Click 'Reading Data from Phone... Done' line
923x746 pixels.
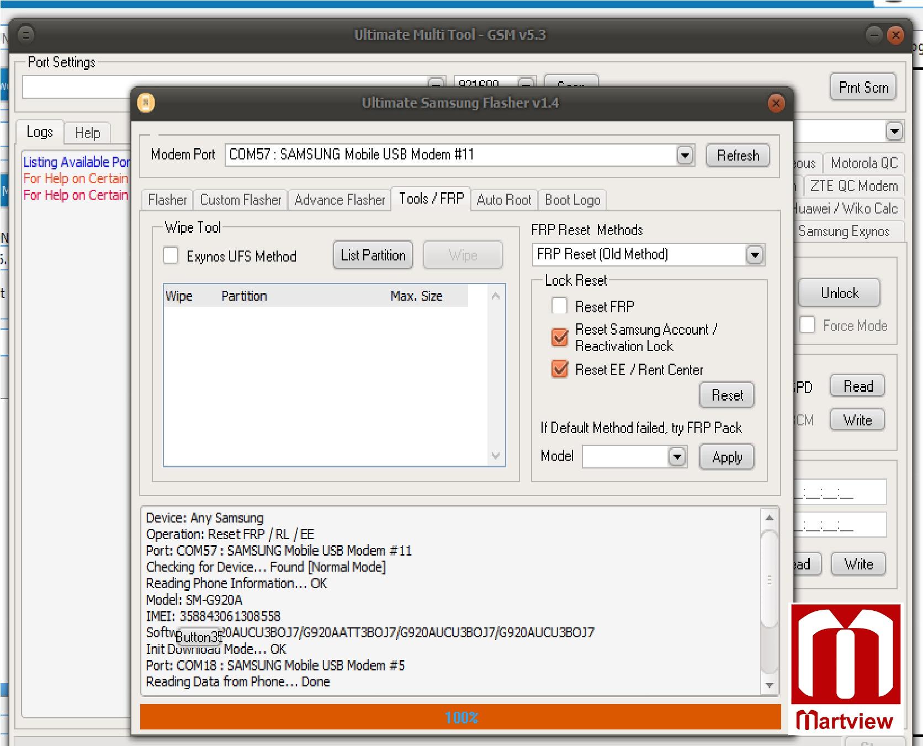(237, 682)
